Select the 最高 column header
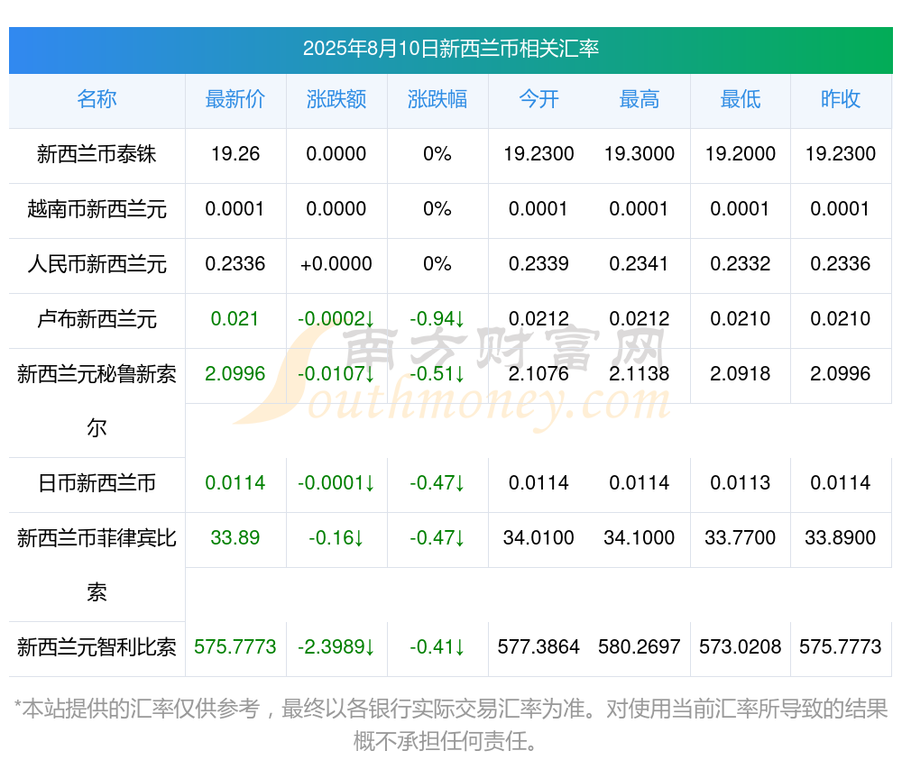Screen dimensions: 902x769 point(640,99)
